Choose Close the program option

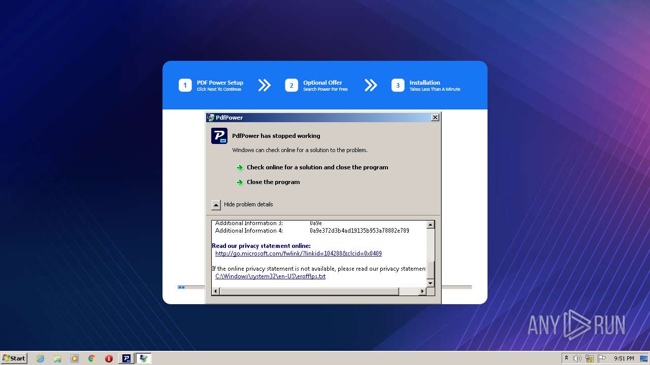(x=273, y=182)
